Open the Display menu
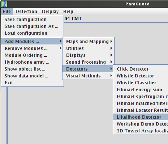This screenshot has height=144, width=168. click(50, 12)
